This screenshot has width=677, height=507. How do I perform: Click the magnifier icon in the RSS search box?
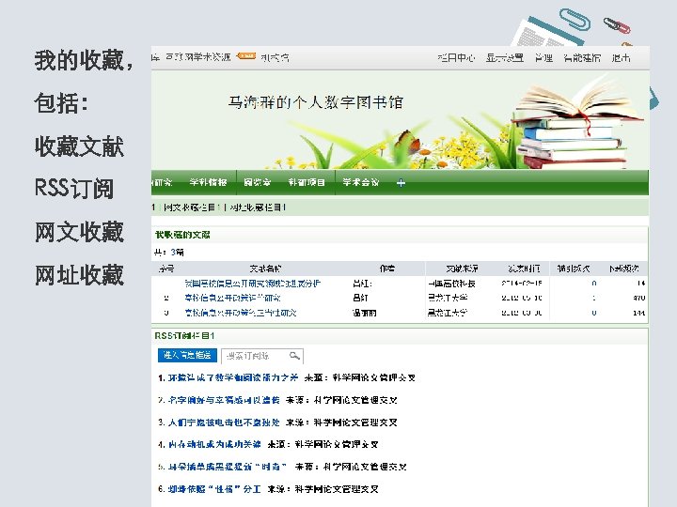click(294, 356)
